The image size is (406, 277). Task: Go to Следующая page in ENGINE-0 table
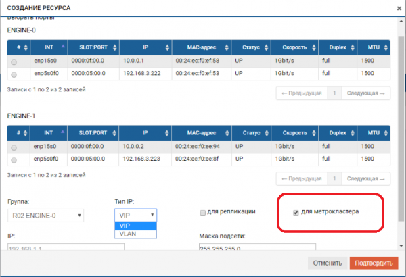(365, 93)
